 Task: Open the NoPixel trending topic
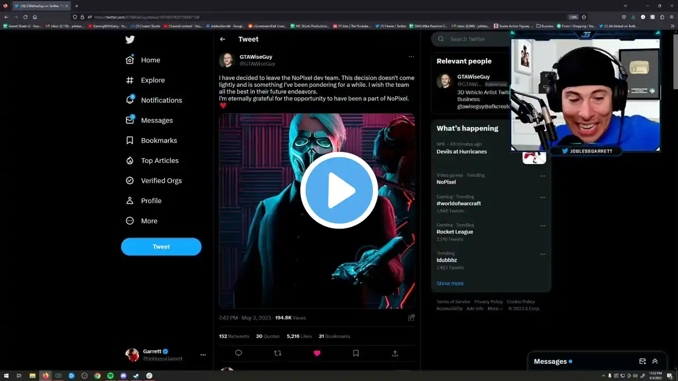pos(446,182)
